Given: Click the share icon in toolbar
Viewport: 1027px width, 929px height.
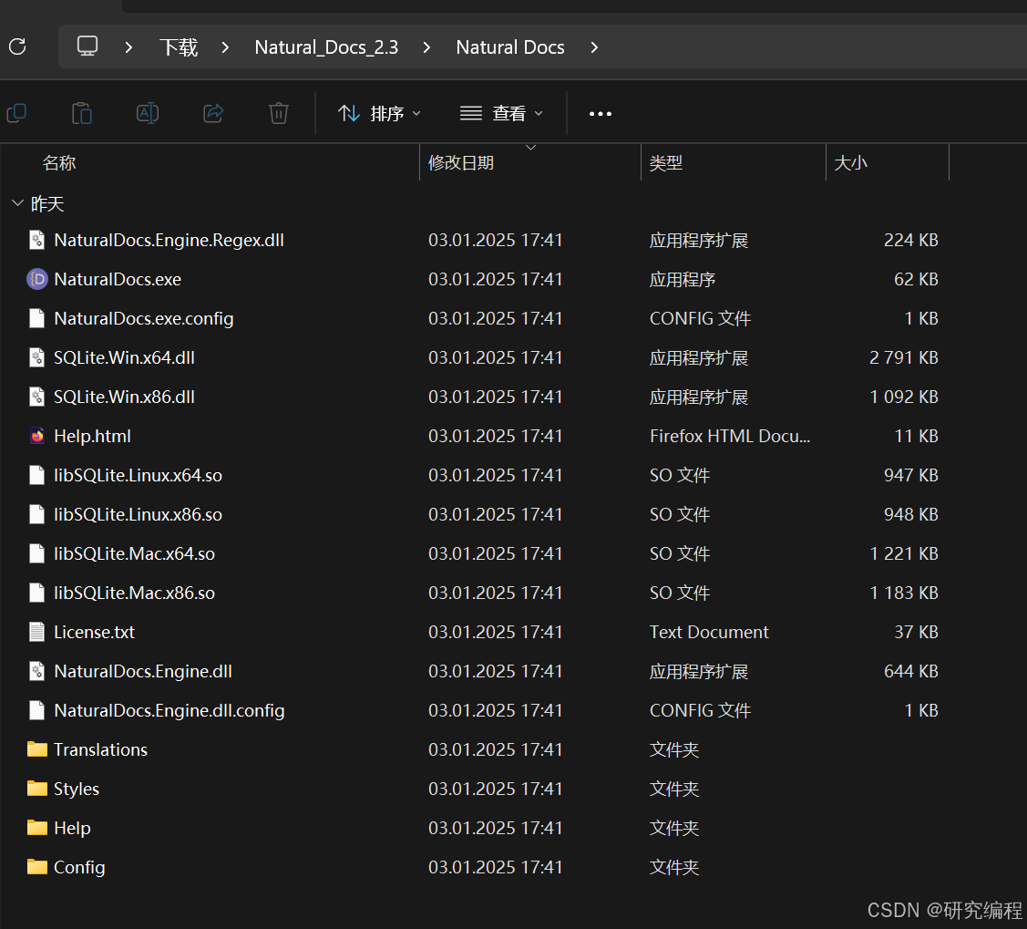Looking at the screenshot, I should coord(213,113).
